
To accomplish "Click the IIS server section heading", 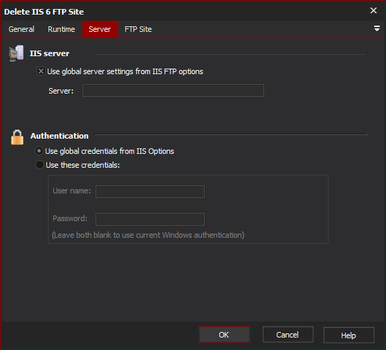I will point(50,53).
